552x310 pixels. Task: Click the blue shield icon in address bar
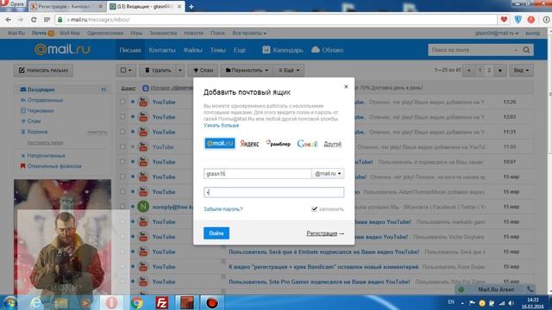point(517,20)
